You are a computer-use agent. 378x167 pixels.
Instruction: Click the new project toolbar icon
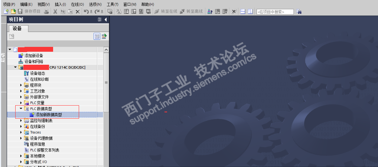[x=6, y=11]
